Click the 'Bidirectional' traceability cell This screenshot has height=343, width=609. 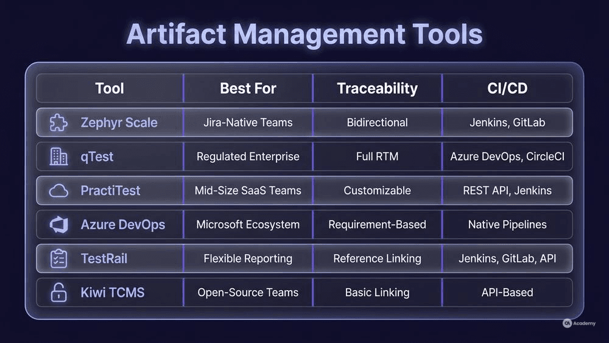pyautogui.click(x=377, y=122)
